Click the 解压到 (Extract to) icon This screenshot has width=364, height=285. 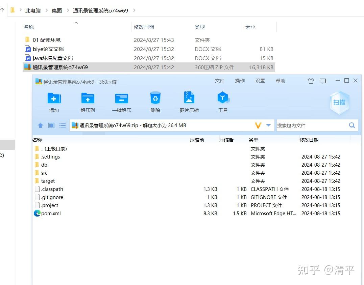pos(88,98)
